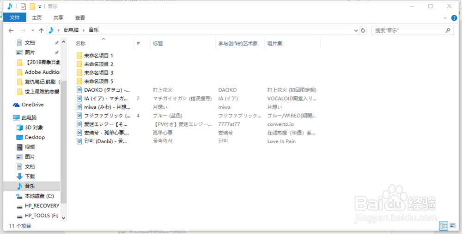The height and width of the screenshot is (234, 462).
Task: Click title cell 打上花火
Action: [163, 90]
